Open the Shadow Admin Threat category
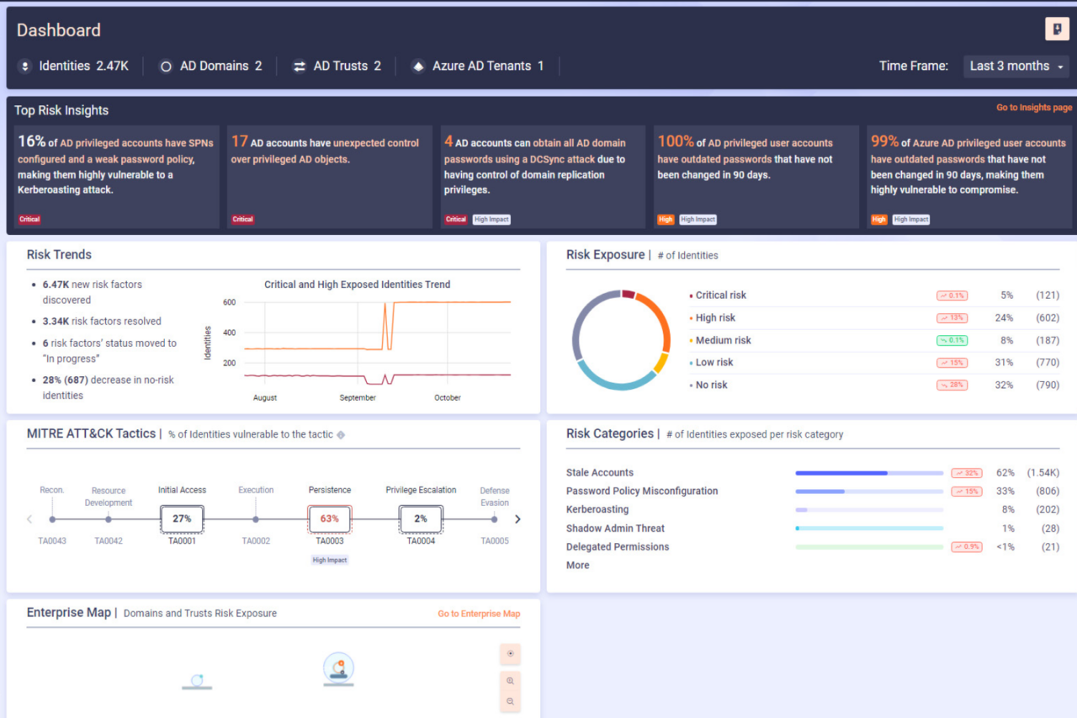The image size is (1077, 718). click(x=615, y=529)
